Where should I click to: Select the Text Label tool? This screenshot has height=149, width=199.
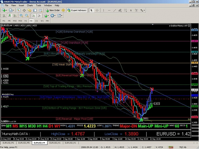(x=136, y=10)
